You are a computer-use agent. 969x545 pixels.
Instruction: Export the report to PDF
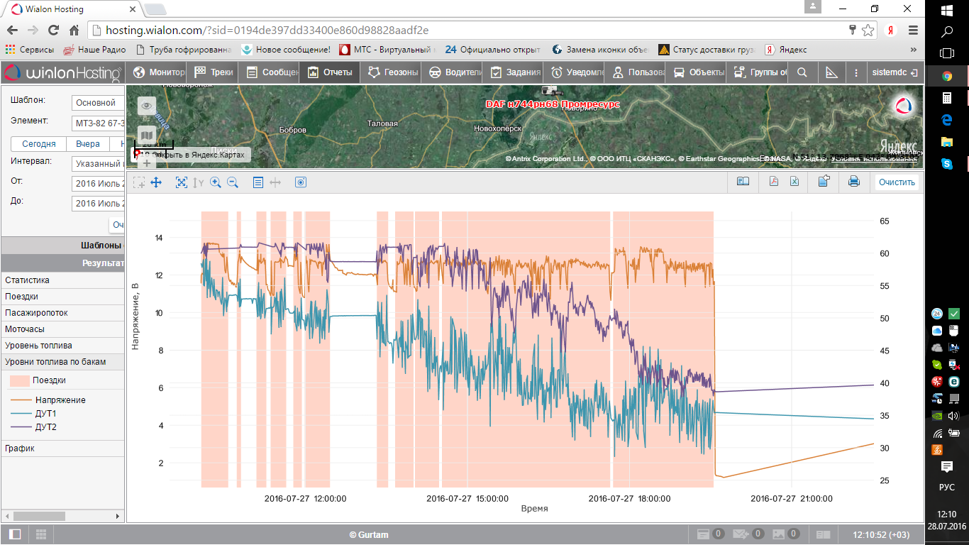774,182
